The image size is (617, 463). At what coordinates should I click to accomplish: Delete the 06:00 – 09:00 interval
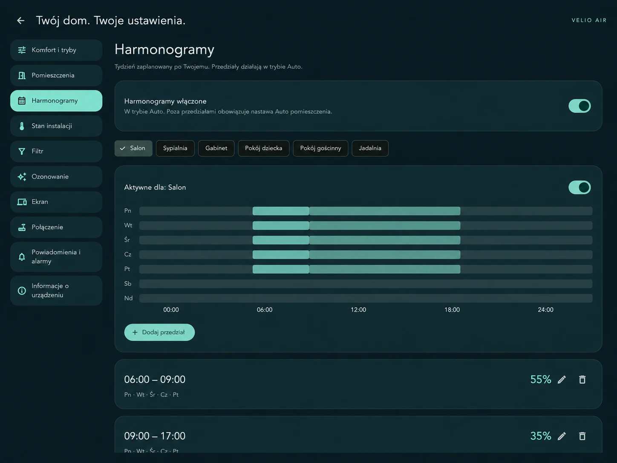(582, 379)
